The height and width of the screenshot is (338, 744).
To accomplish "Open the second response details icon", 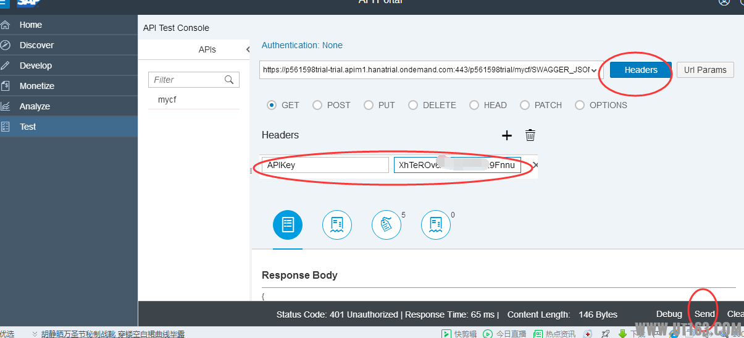I will (336, 226).
